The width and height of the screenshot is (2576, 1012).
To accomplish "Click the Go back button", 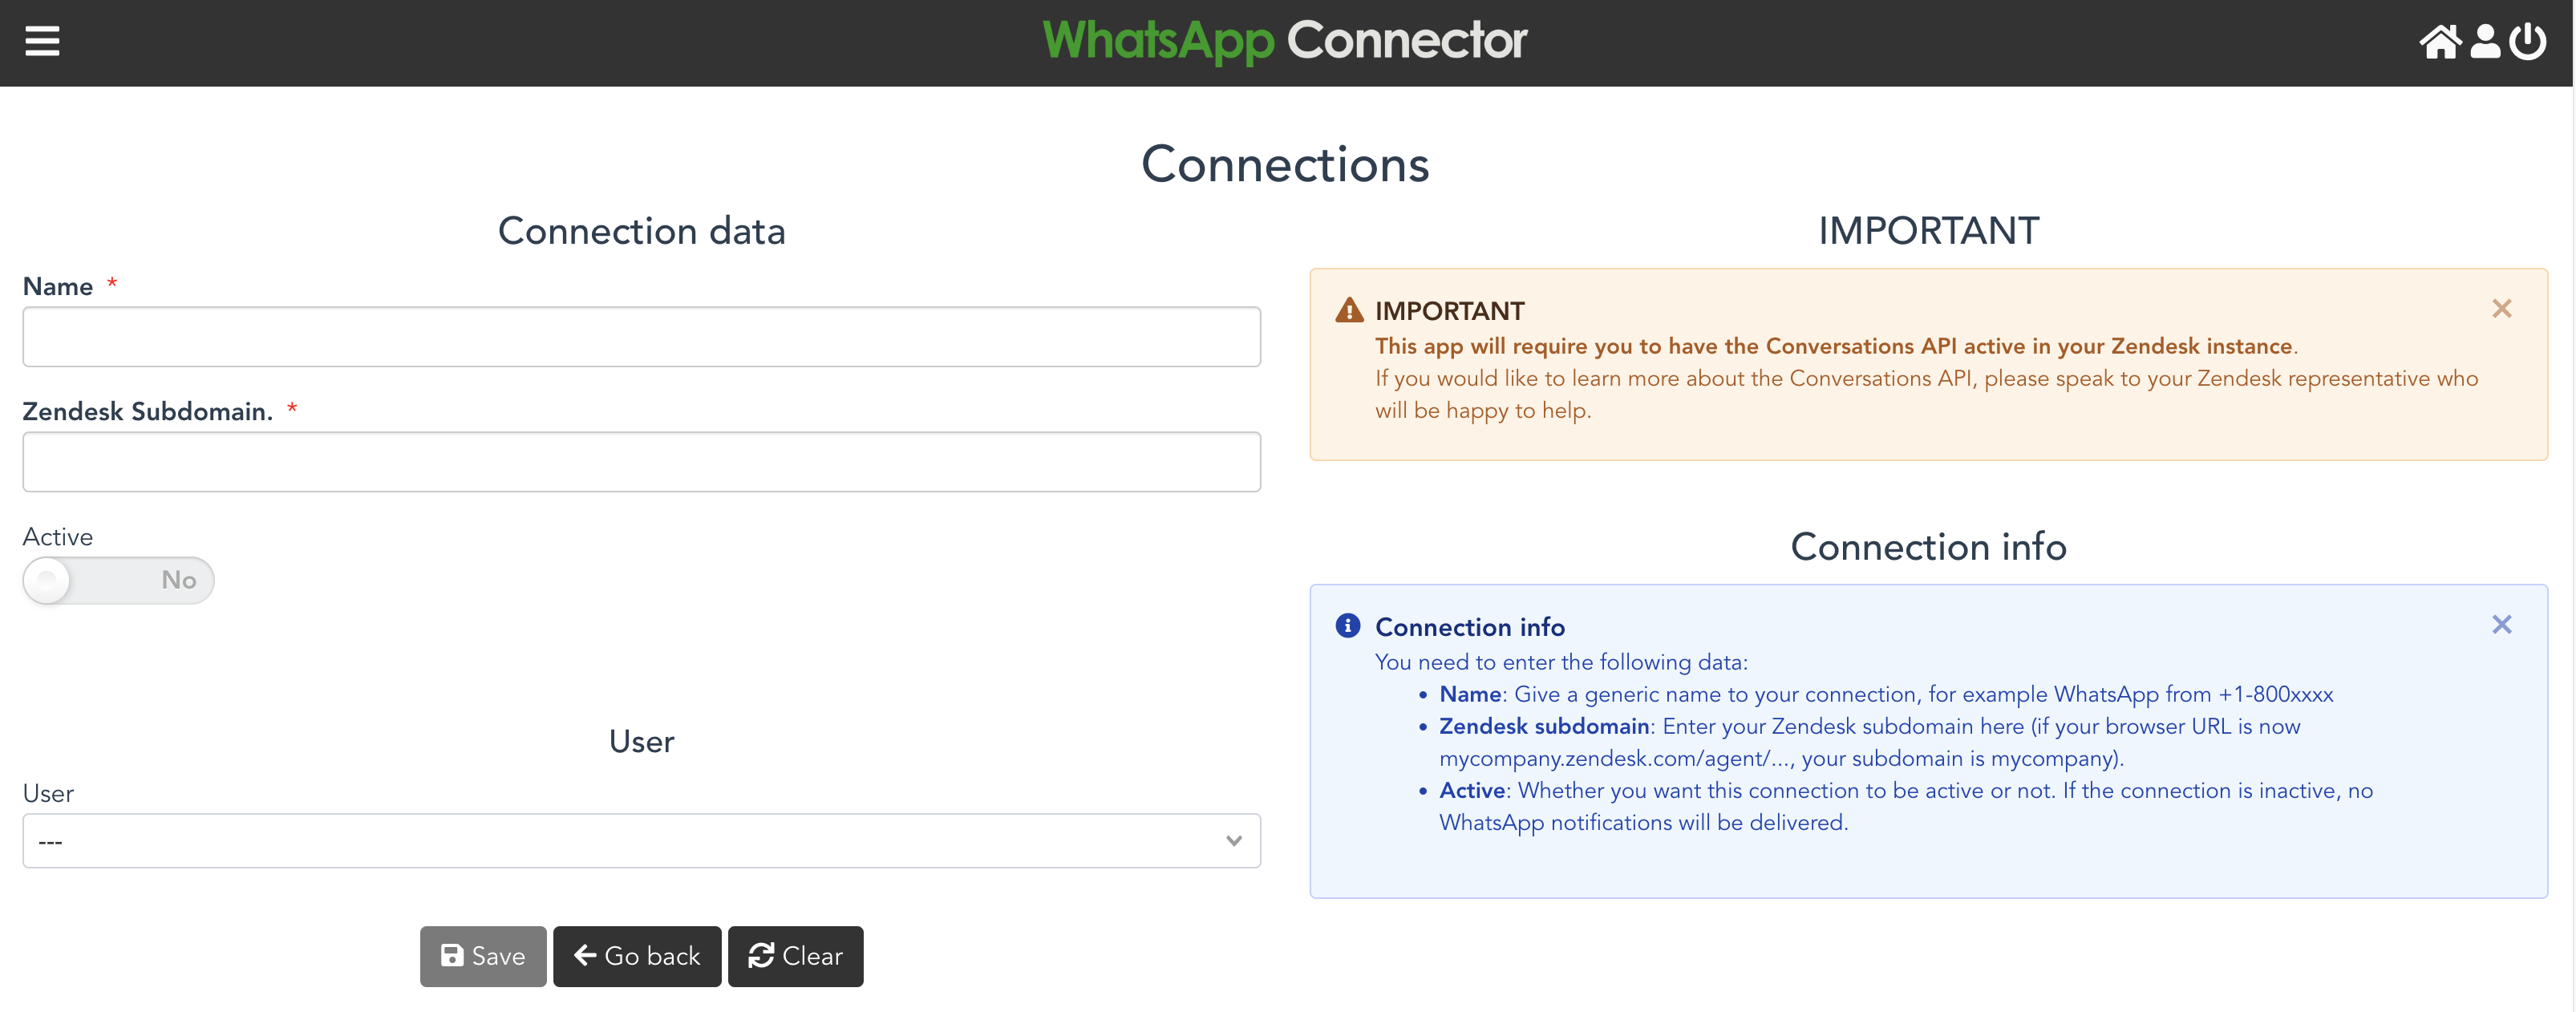I will pos(637,956).
